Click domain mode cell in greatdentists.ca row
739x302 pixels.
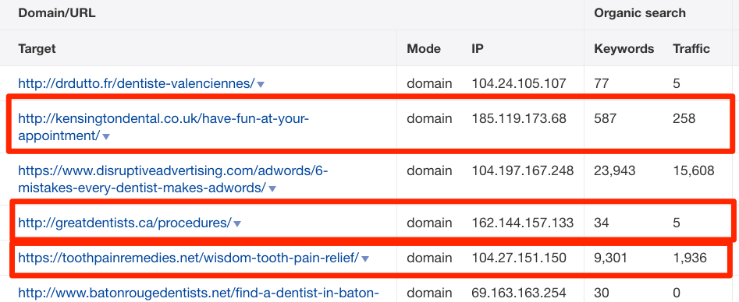point(429,223)
